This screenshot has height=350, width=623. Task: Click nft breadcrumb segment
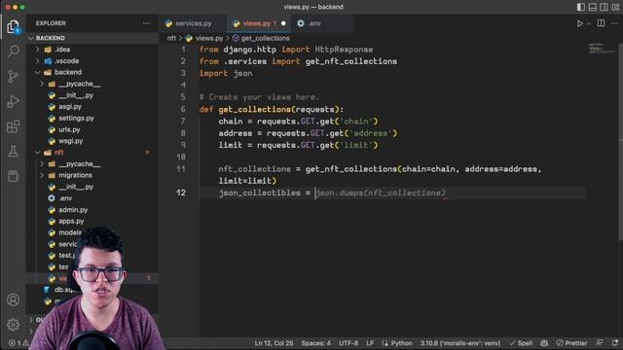pos(171,38)
